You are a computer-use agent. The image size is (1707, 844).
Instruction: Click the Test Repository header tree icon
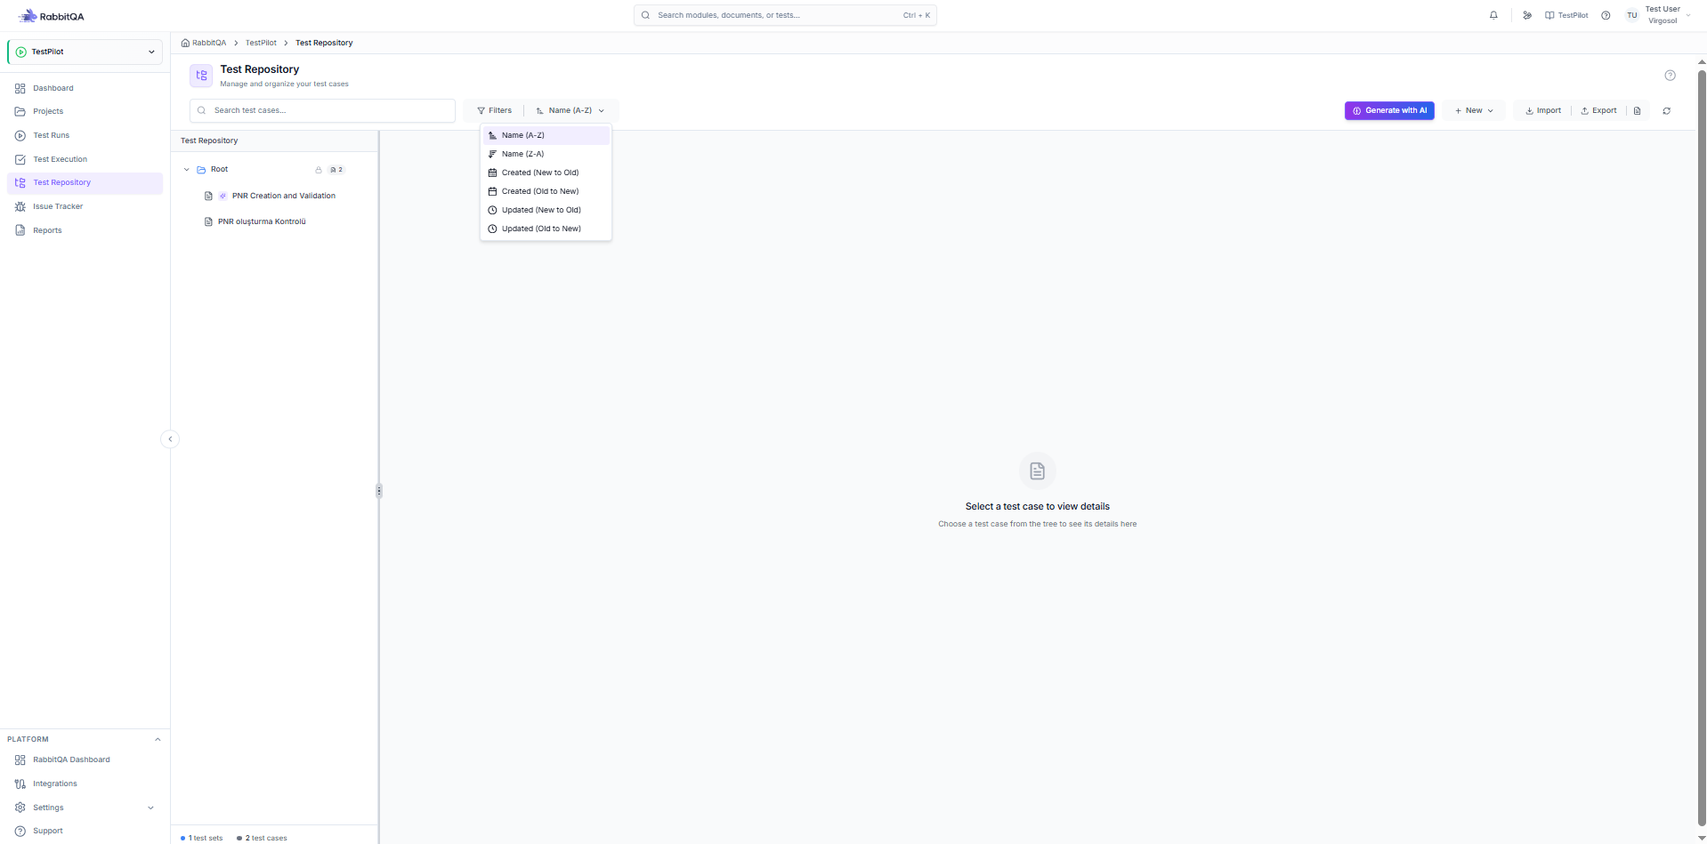point(201,76)
